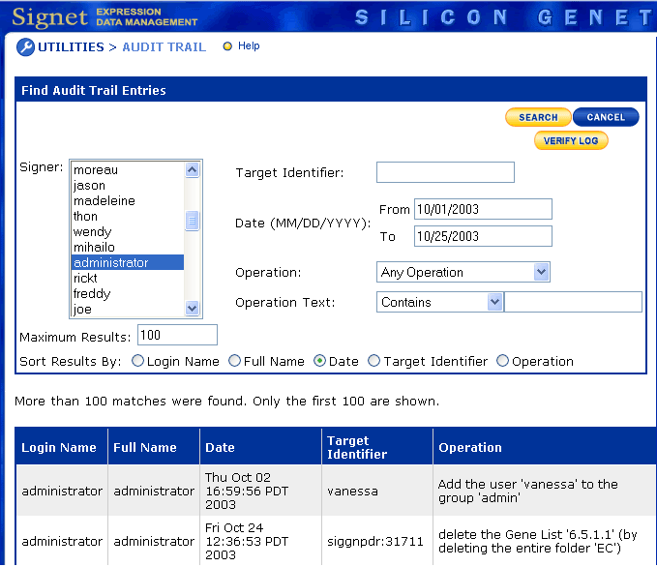The width and height of the screenshot is (657, 567).
Task: Click the Maximum Results field
Action: [177, 335]
